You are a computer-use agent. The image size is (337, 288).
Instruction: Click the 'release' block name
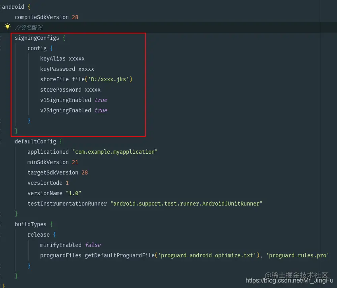[x=39, y=235]
